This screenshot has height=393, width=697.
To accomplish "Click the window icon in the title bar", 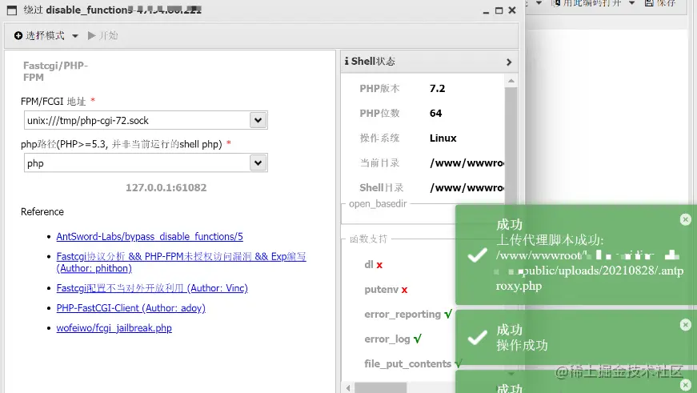I will point(12,10).
